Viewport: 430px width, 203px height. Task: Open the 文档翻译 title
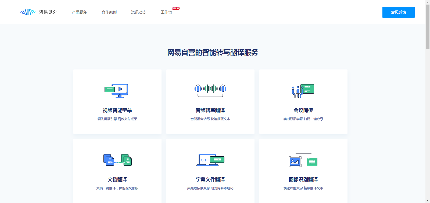click(117, 179)
